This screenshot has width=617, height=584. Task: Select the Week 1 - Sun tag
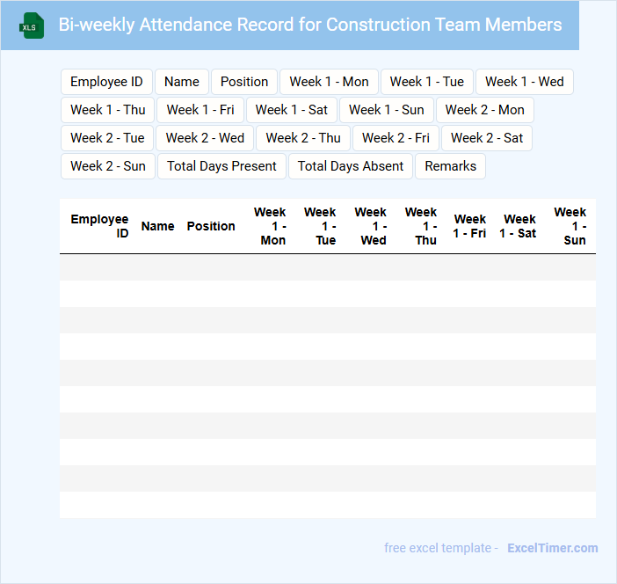(387, 110)
